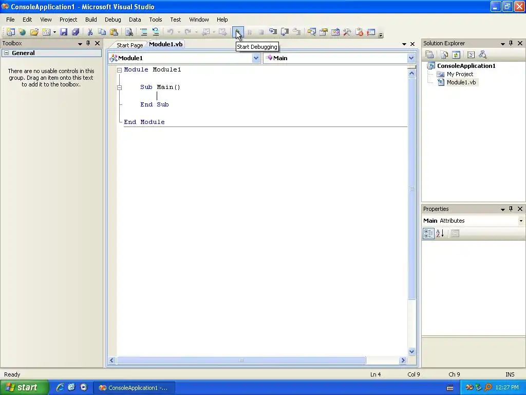Open the Main Attributes object dropdown in Properties
This screenshot has width=526, height=395.
click(521, 221)
